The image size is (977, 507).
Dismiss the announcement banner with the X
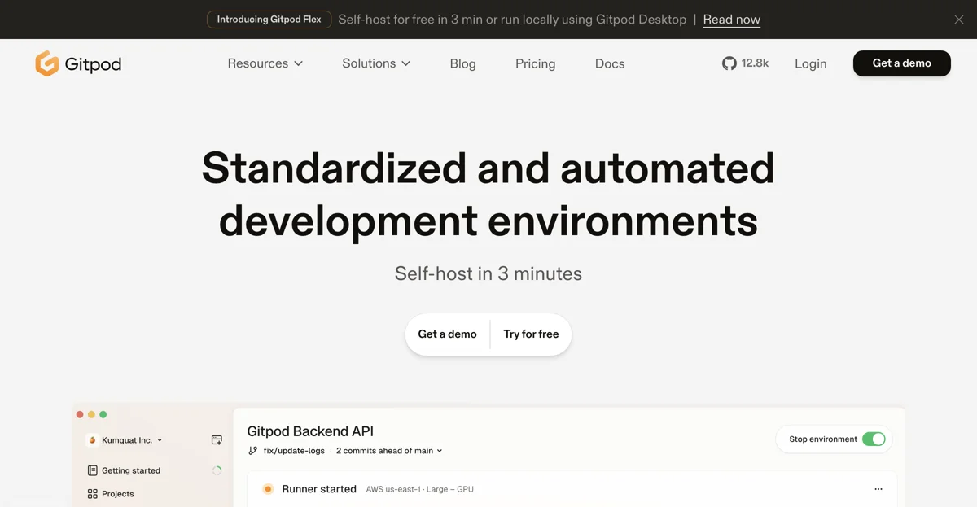[959, 20]
